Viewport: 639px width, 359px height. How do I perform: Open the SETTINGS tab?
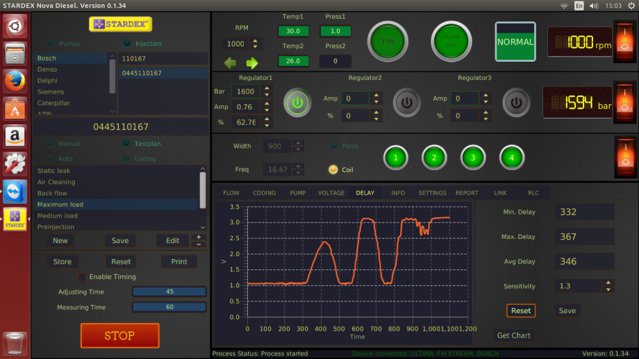click(432, 193)
